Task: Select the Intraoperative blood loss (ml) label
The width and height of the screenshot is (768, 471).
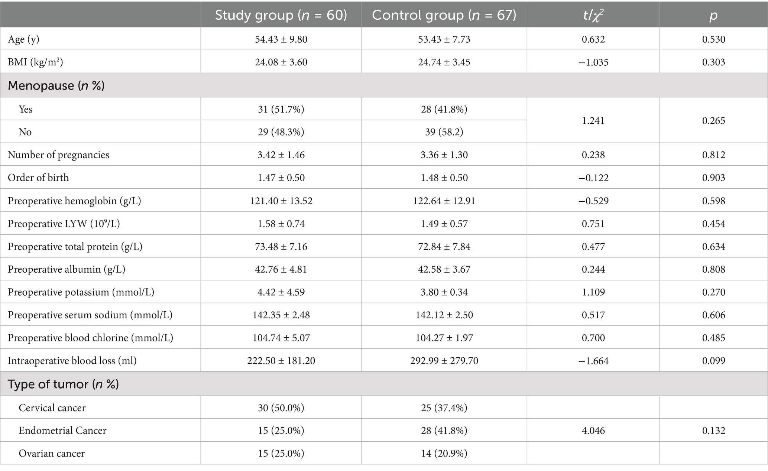Action: click(72, 361)
